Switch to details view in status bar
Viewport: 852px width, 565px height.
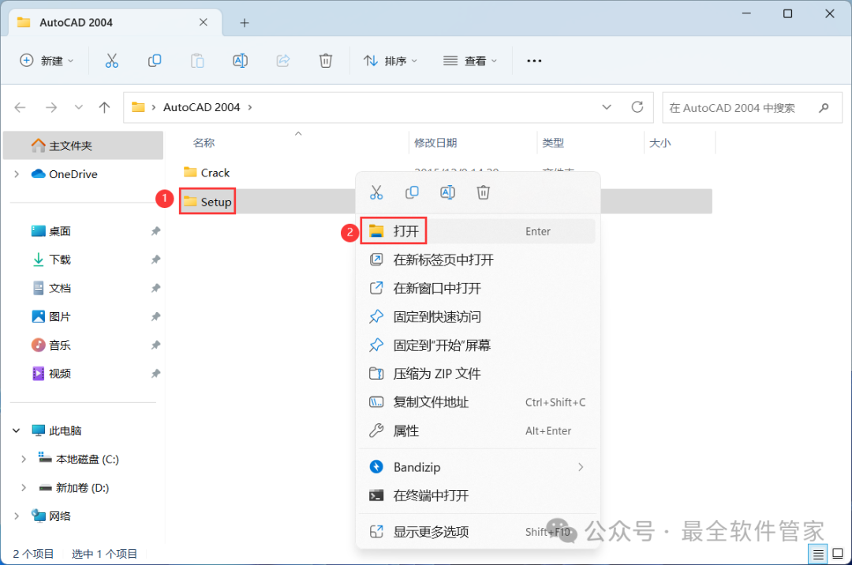point(818,554)
